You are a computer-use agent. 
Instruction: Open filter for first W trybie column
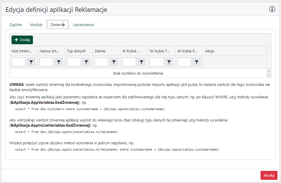(x=141, y=62)
